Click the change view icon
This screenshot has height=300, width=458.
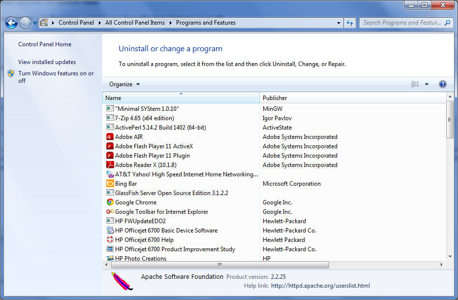click(415, 84)
